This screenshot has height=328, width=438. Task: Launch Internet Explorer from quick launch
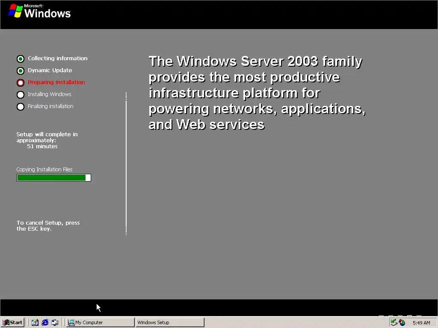(45, 322)
